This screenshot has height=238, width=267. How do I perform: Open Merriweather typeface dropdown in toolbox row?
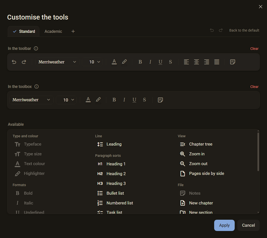coord(31,100)
